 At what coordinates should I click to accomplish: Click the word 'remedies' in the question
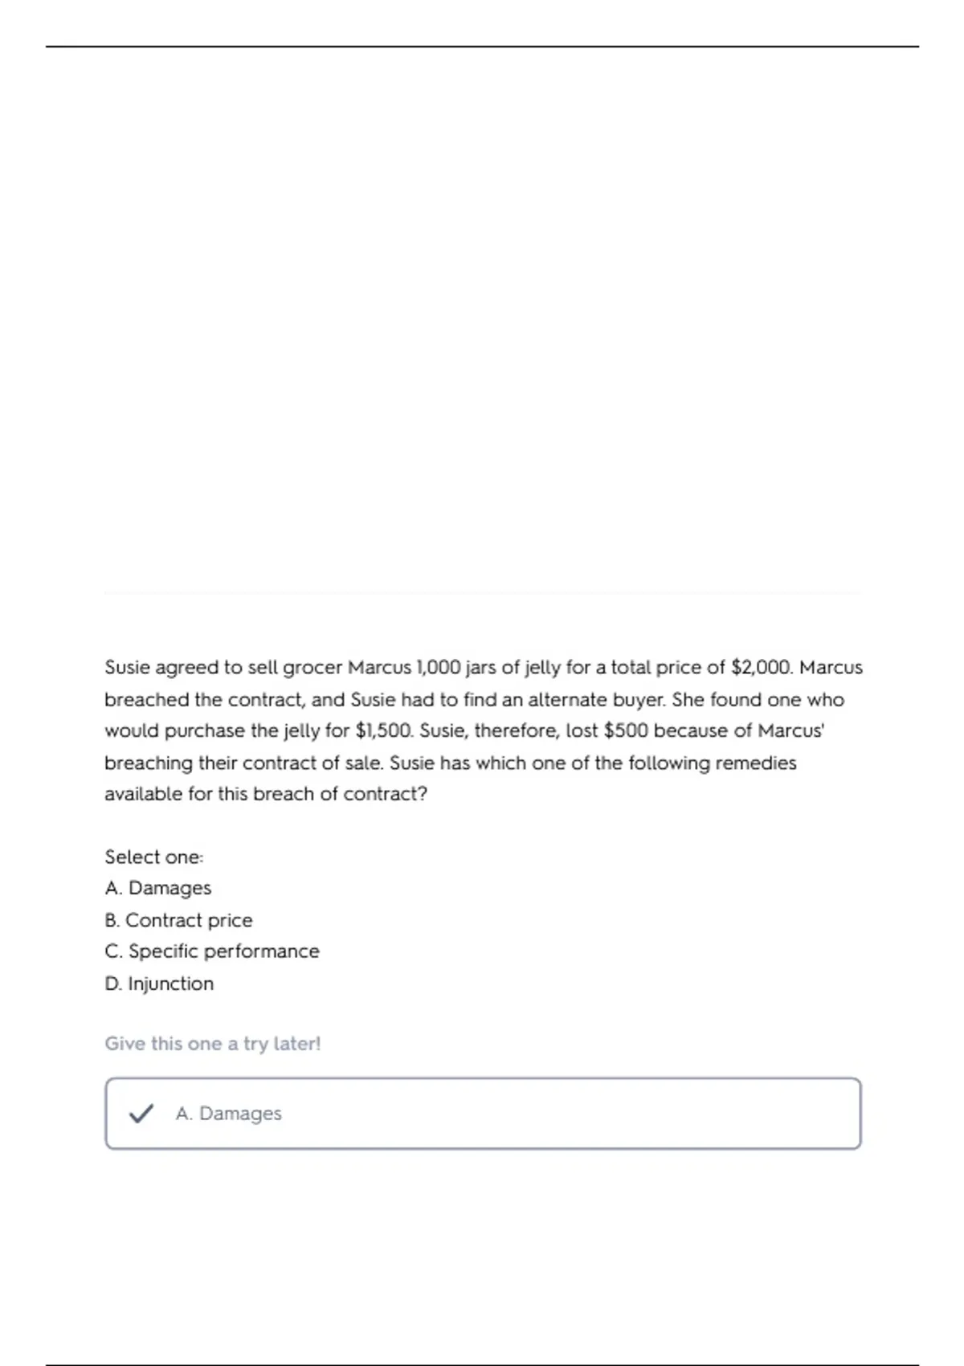click(755, 763)
